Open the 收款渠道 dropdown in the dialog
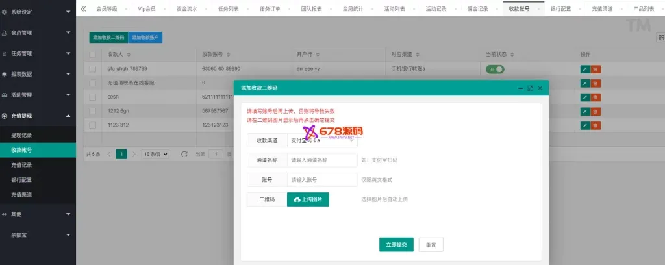Screen dimensions: 665x265 pos(321,140)
